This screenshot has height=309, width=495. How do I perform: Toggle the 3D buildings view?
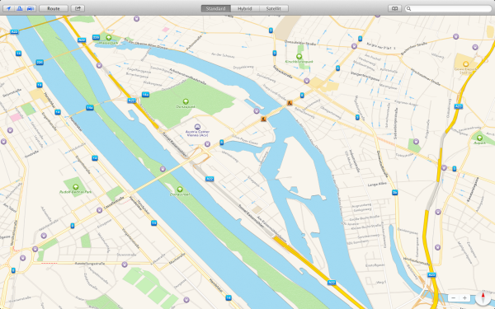20,8
